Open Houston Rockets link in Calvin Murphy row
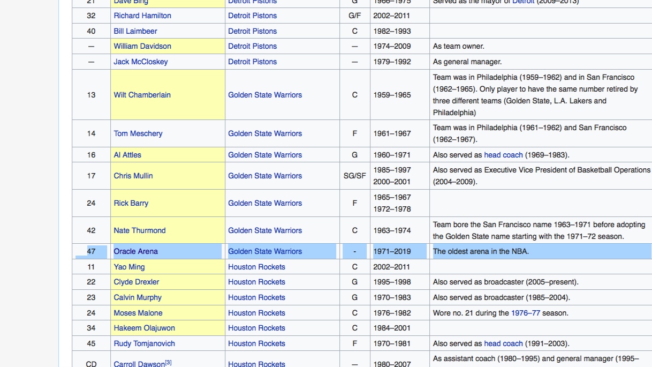 point(256,297)
